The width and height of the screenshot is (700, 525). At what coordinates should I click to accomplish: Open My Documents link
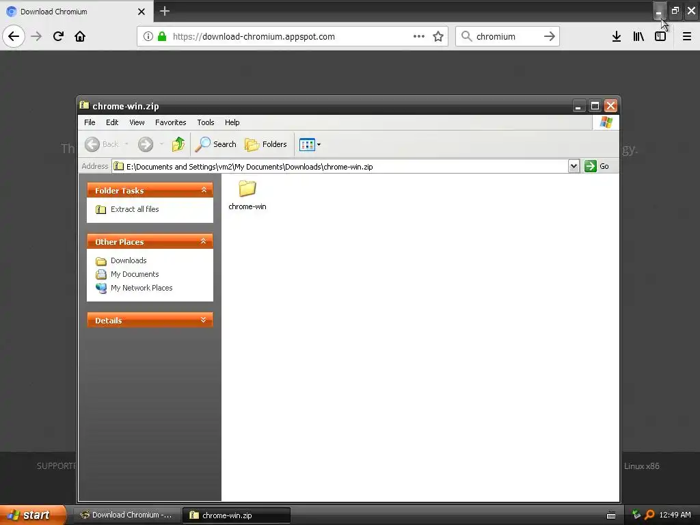click(x=135, y=274)
